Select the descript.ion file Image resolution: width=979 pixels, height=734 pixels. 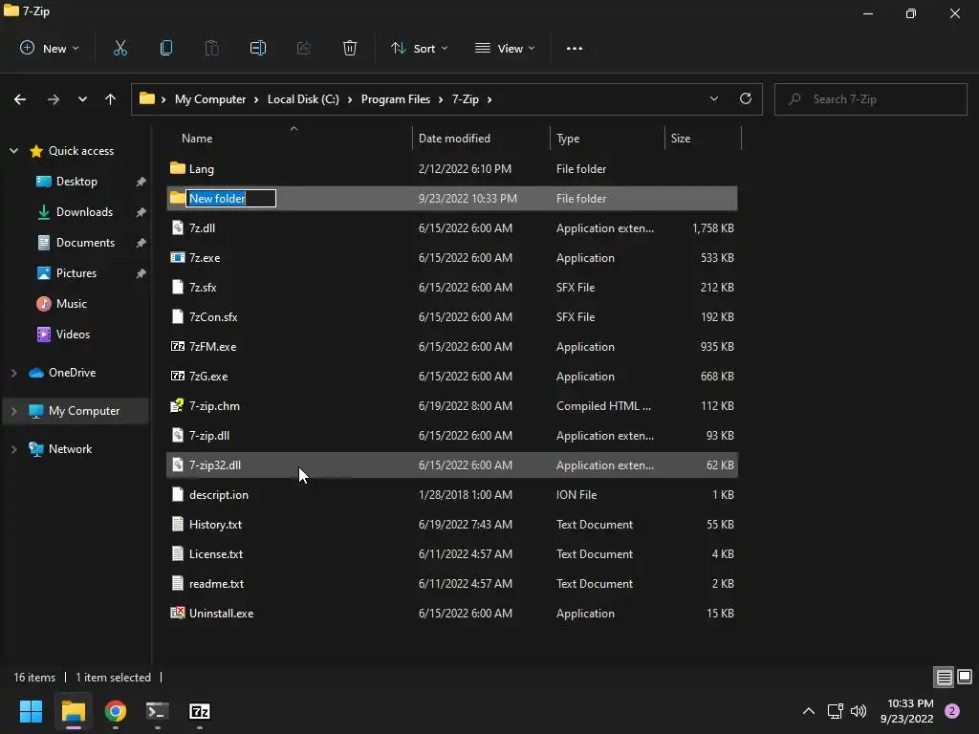pos(452,494)
